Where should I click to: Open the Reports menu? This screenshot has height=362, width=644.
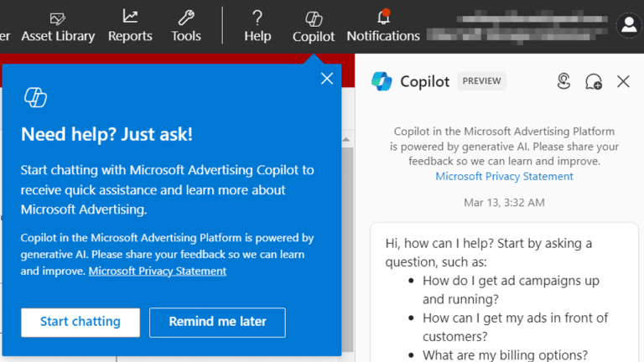[x=130, y=27]
